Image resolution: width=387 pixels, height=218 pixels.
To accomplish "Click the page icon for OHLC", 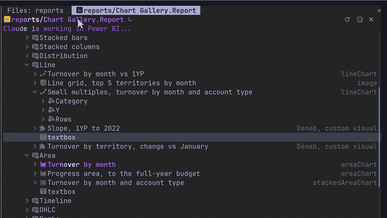I will coord(35,210).
